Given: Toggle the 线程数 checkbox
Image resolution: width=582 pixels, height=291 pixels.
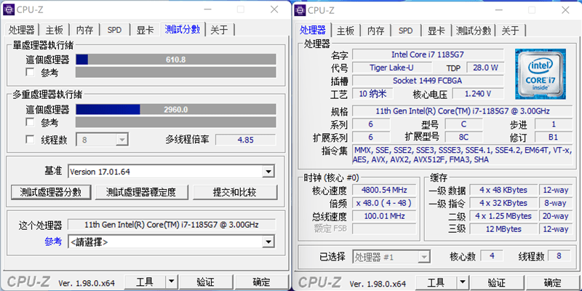Looking at the screenshot, I should (x=30, y=140).
